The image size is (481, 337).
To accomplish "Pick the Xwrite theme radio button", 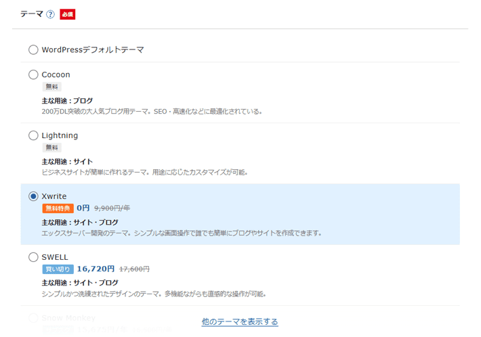I will (x=33, y=196).
